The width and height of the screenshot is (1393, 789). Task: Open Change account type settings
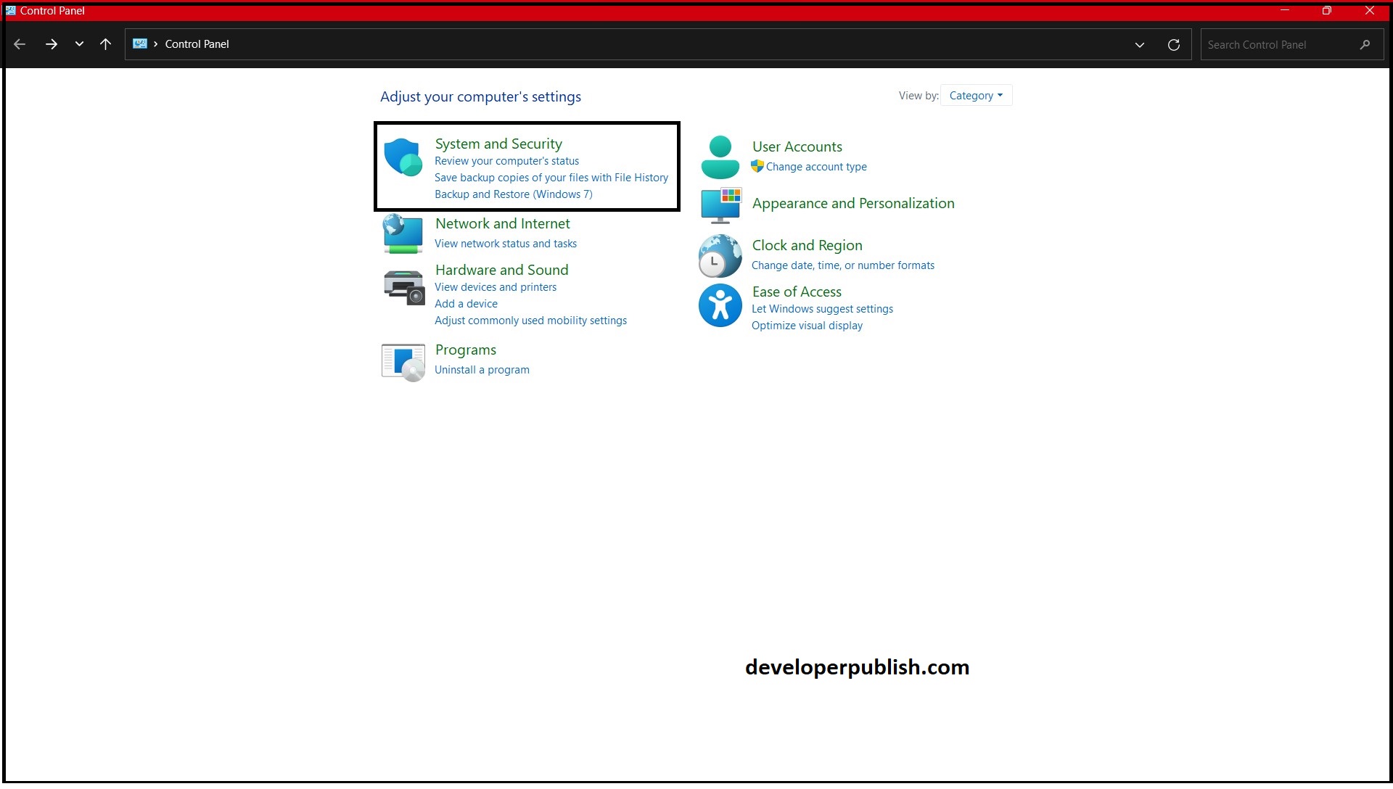[x=817, y=166]
